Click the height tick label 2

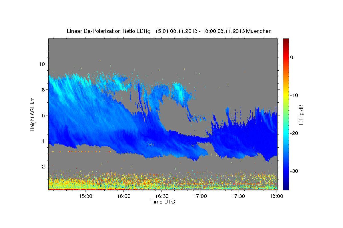(x=43, y=166)
